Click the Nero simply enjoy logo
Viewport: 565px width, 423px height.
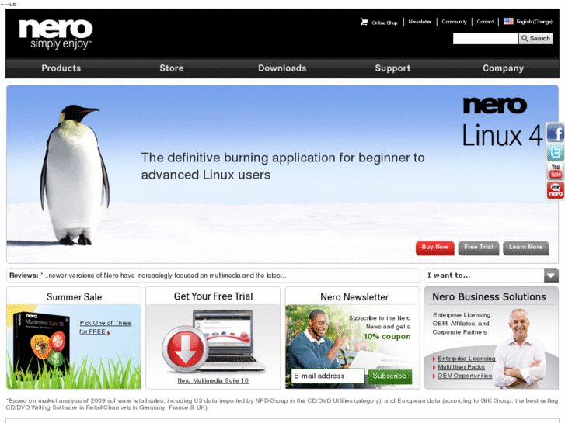pyautogui.click(x=55, y=33)
